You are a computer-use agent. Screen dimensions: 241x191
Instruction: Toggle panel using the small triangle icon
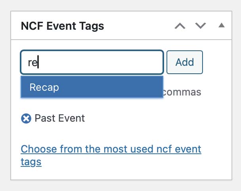click(222, 25)
